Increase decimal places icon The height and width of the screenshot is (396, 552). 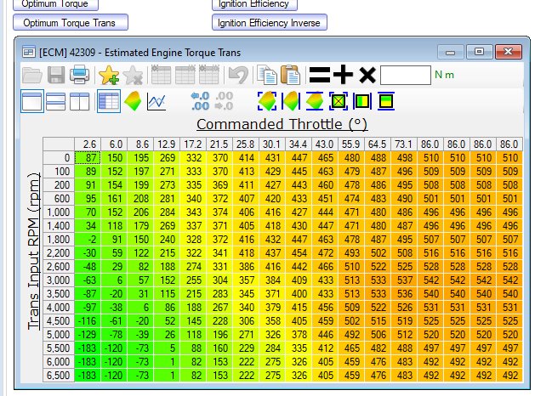pos(200,101)
